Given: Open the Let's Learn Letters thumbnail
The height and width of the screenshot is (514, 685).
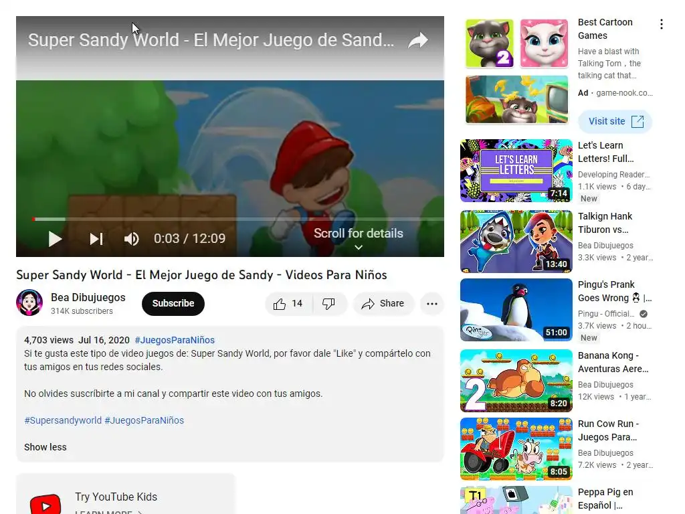Looking at the screenshot, I should tap(516, 171).
